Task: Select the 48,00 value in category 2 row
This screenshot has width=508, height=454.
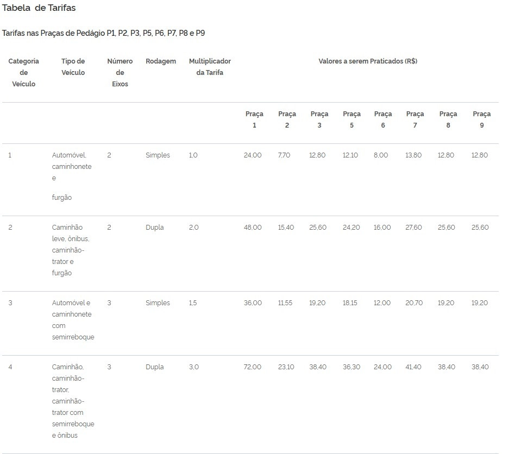Action: click(253, 228)
